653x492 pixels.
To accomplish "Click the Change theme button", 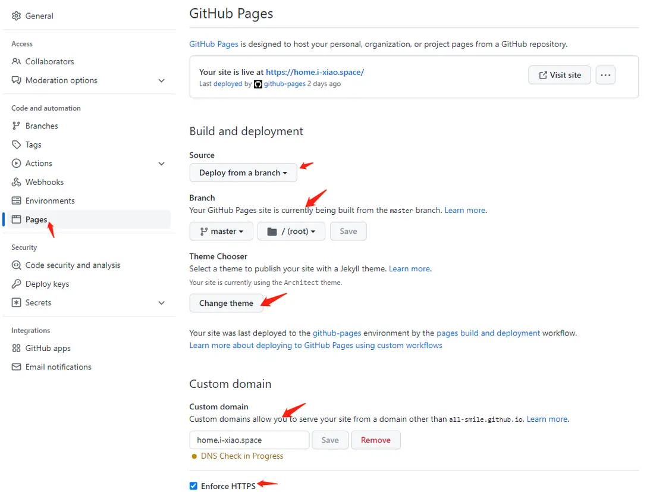I will click(226, 303).
